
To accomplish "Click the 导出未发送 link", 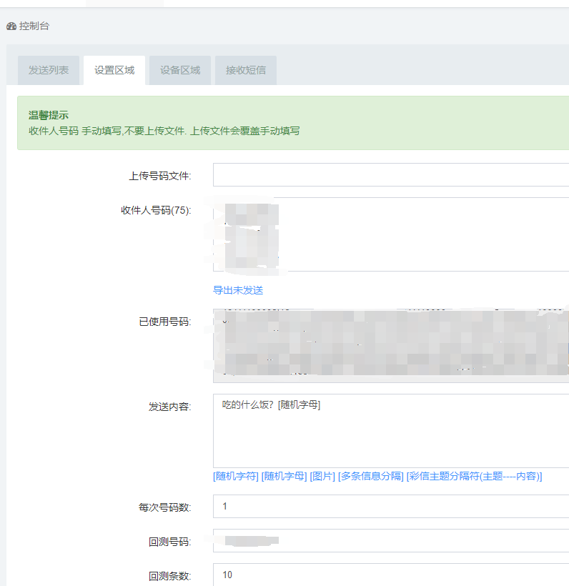I will click(x=238, y=290).
